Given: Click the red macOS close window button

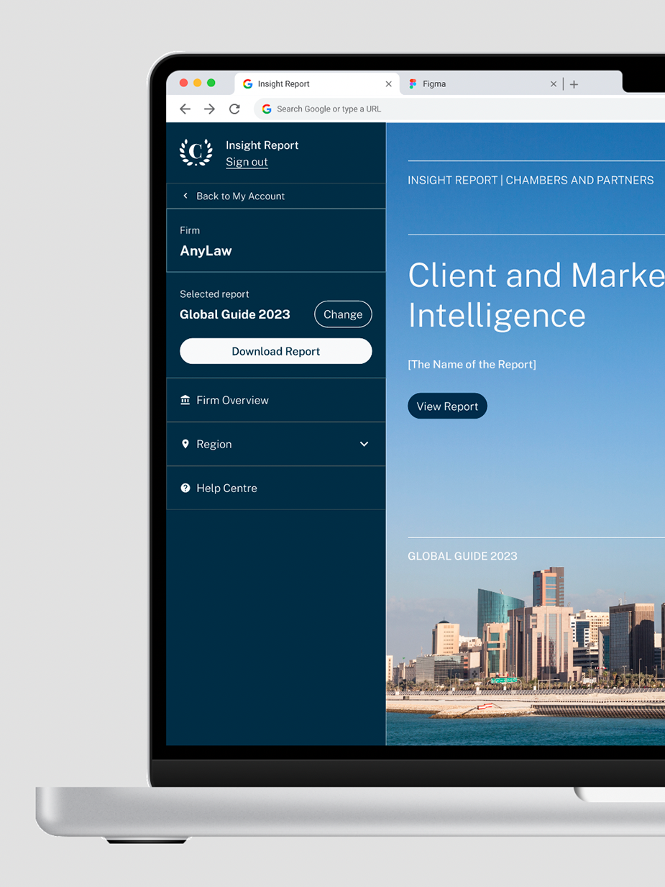Looking at the screenshot, I should (x=183, y=83).
